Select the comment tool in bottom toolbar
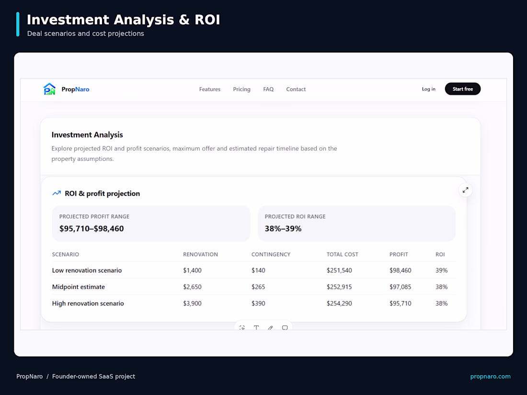 (285, 327)
